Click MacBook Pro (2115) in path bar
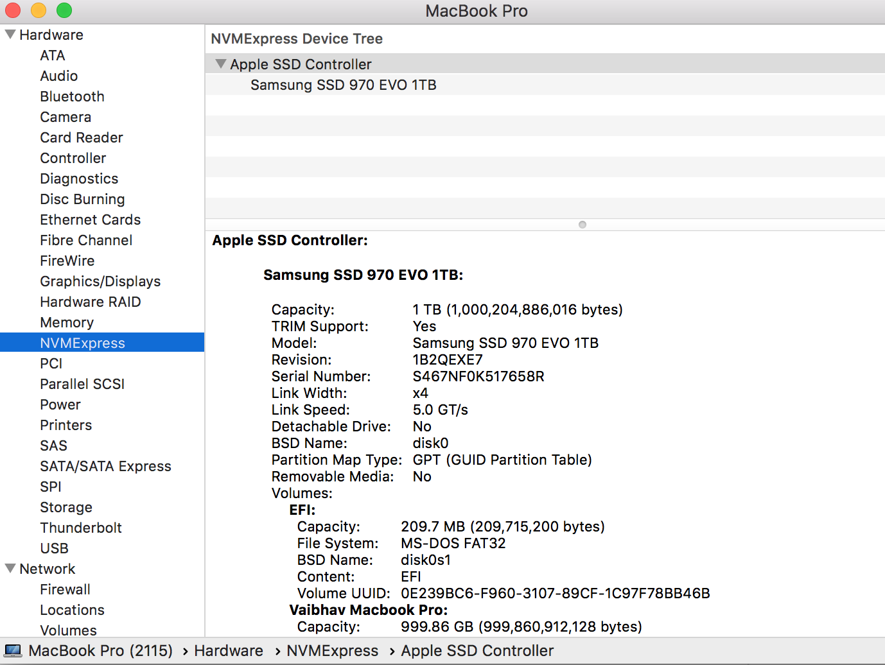The width and height of the screenshot is (885, 665). (x=101, y=651)
